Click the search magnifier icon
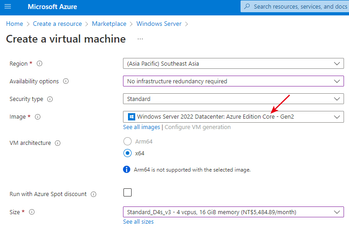The image size is (349, 230). tap(247, 6)
